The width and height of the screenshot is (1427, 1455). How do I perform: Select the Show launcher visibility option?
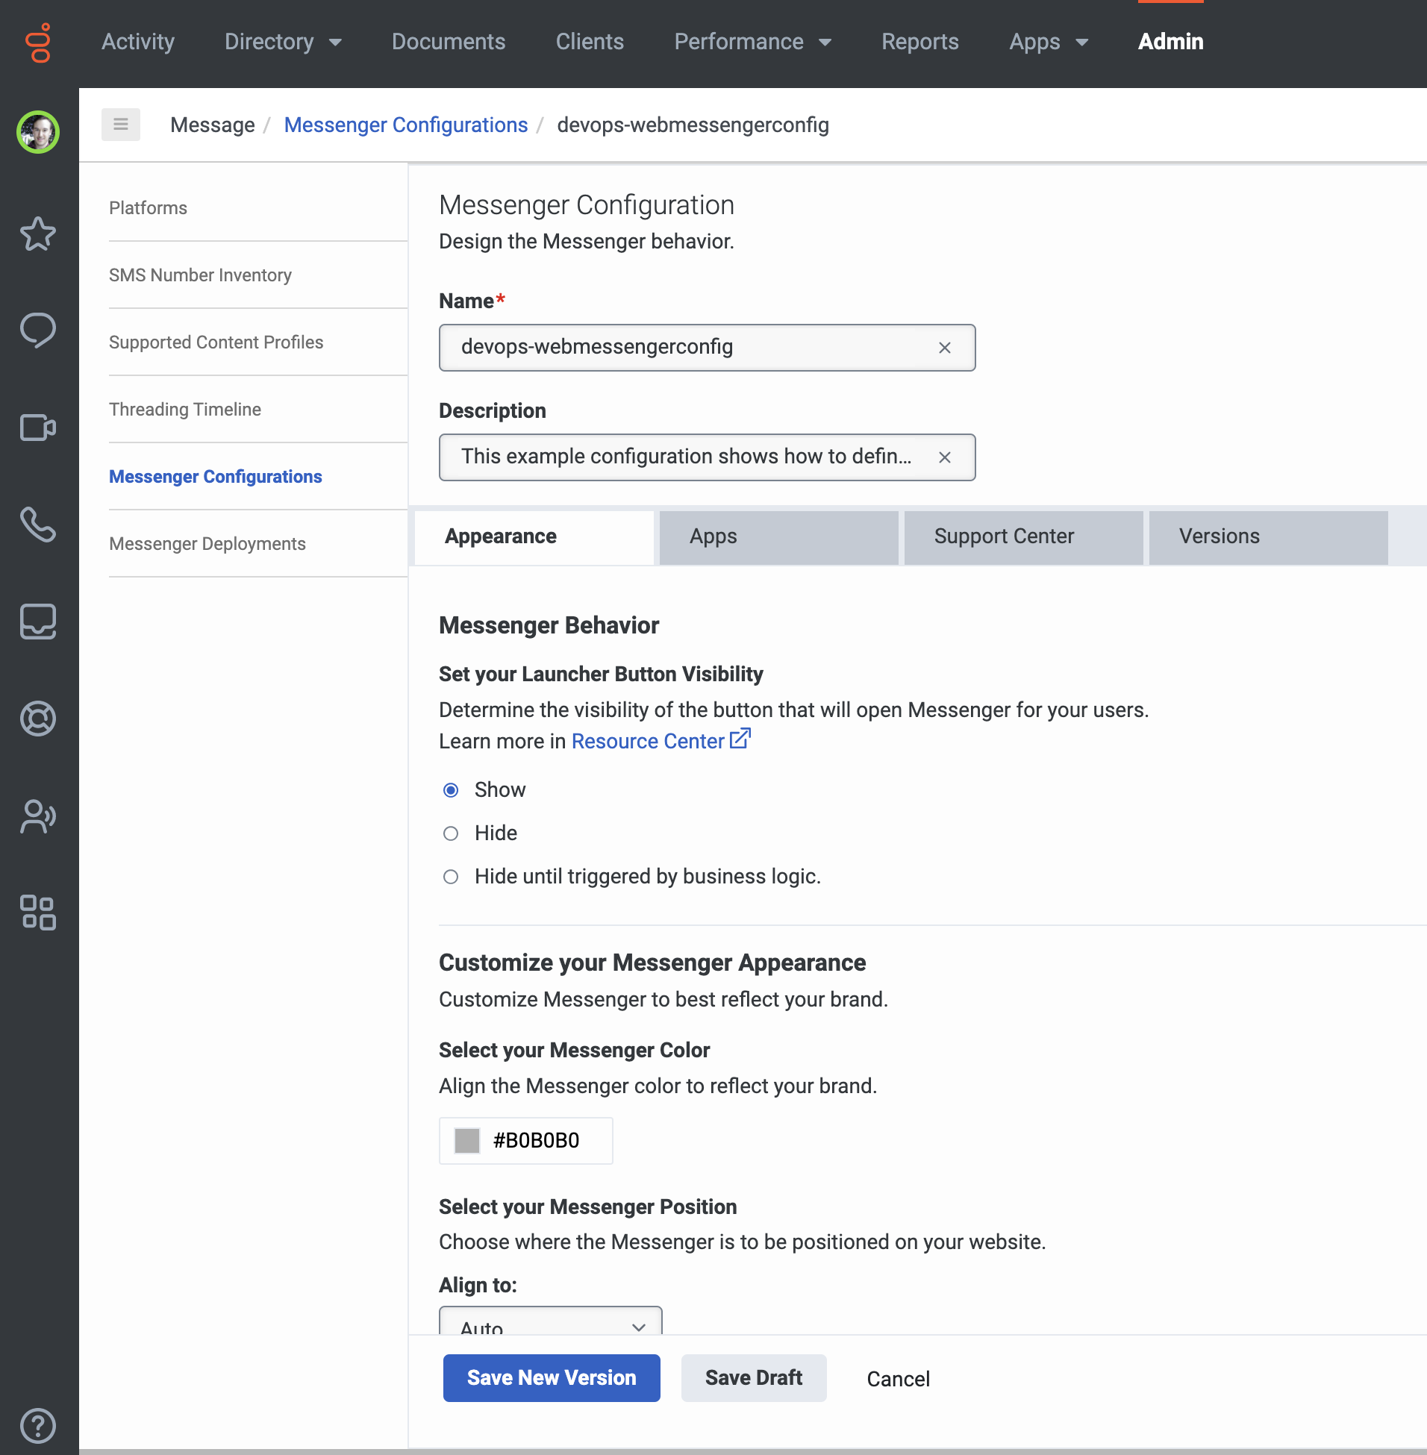pyautogui.click(x=451, y=789)
